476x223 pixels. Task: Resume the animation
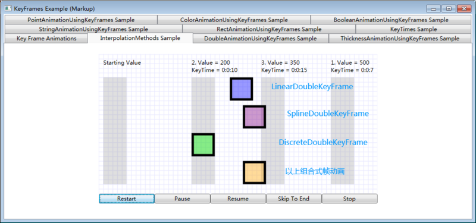coord(238,199)
